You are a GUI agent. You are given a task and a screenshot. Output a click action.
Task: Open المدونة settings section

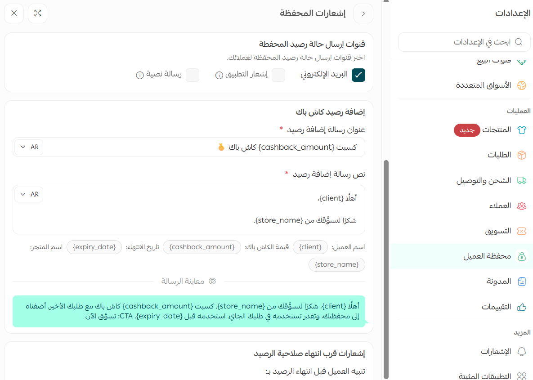point(461,282)
